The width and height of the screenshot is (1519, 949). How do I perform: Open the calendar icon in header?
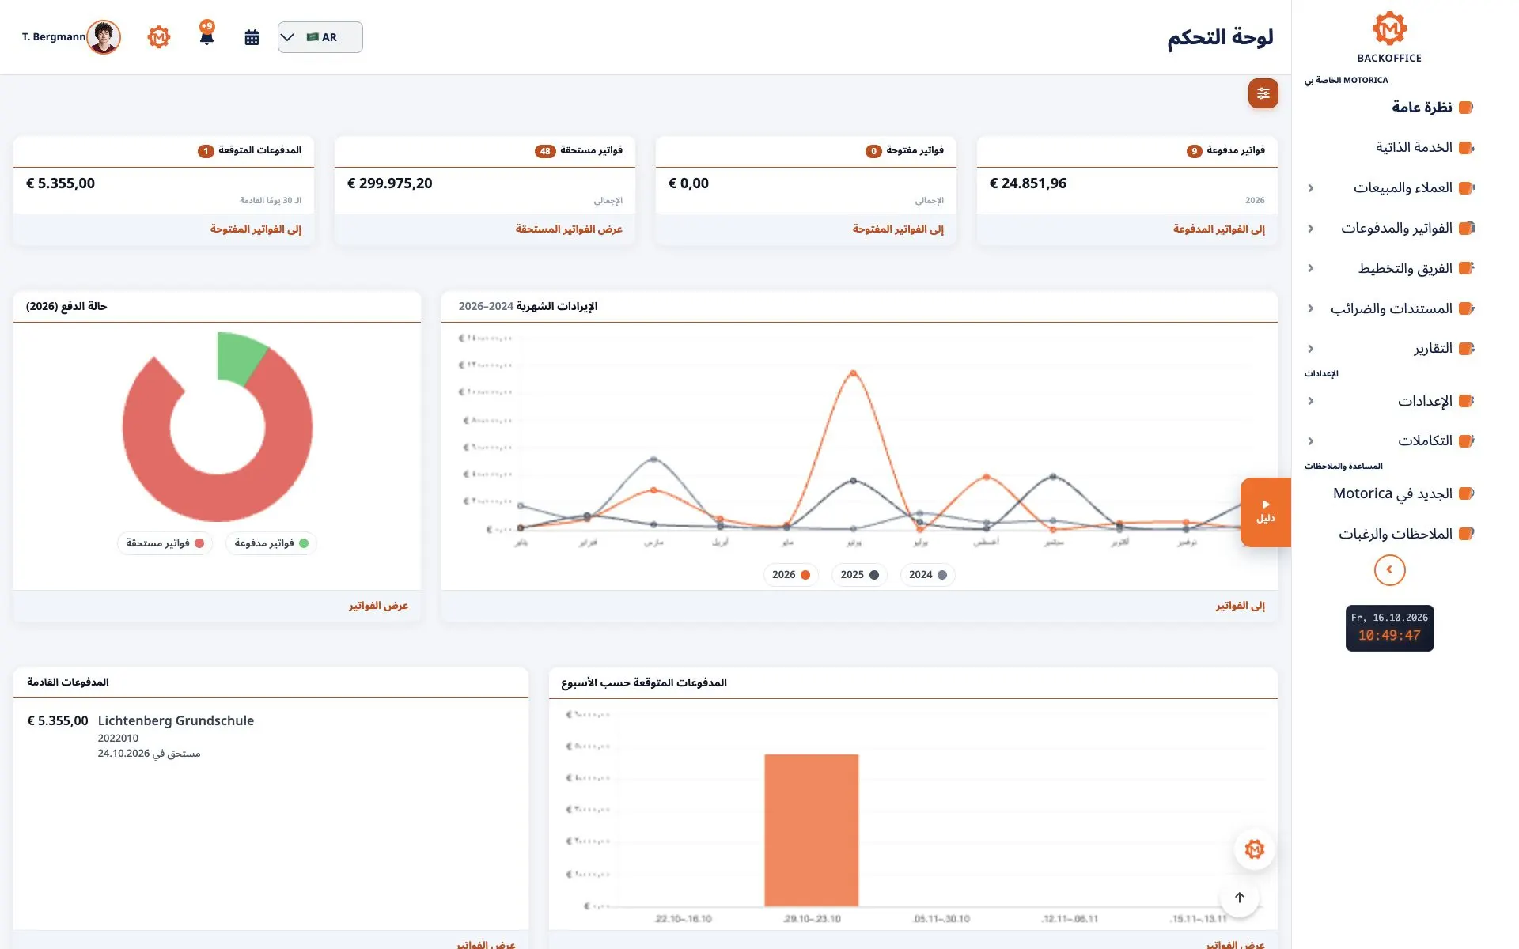coord(252,37)
